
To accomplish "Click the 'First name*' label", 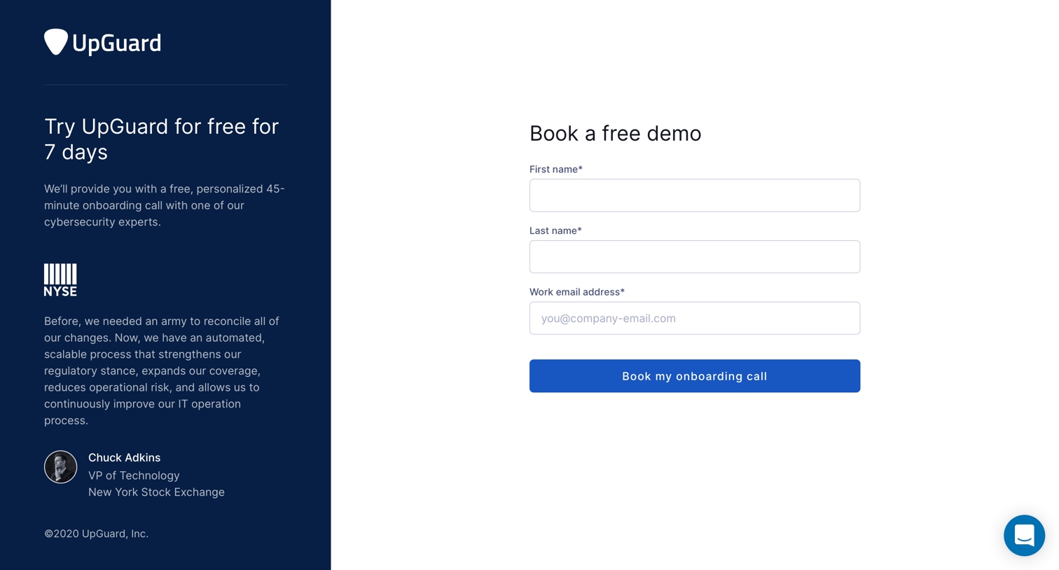I will coord(556,169).
